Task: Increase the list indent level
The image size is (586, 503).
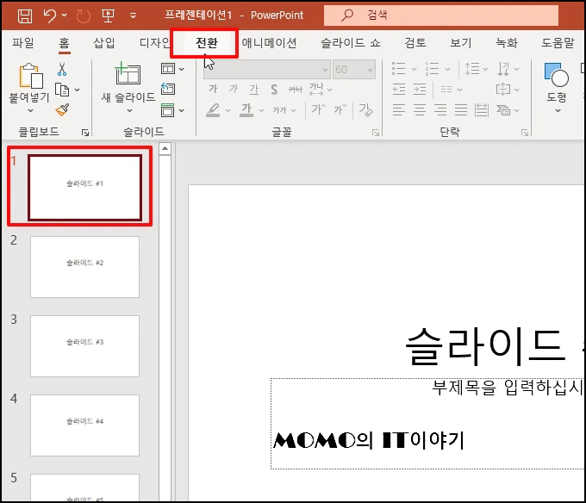Action: point(420,90)
